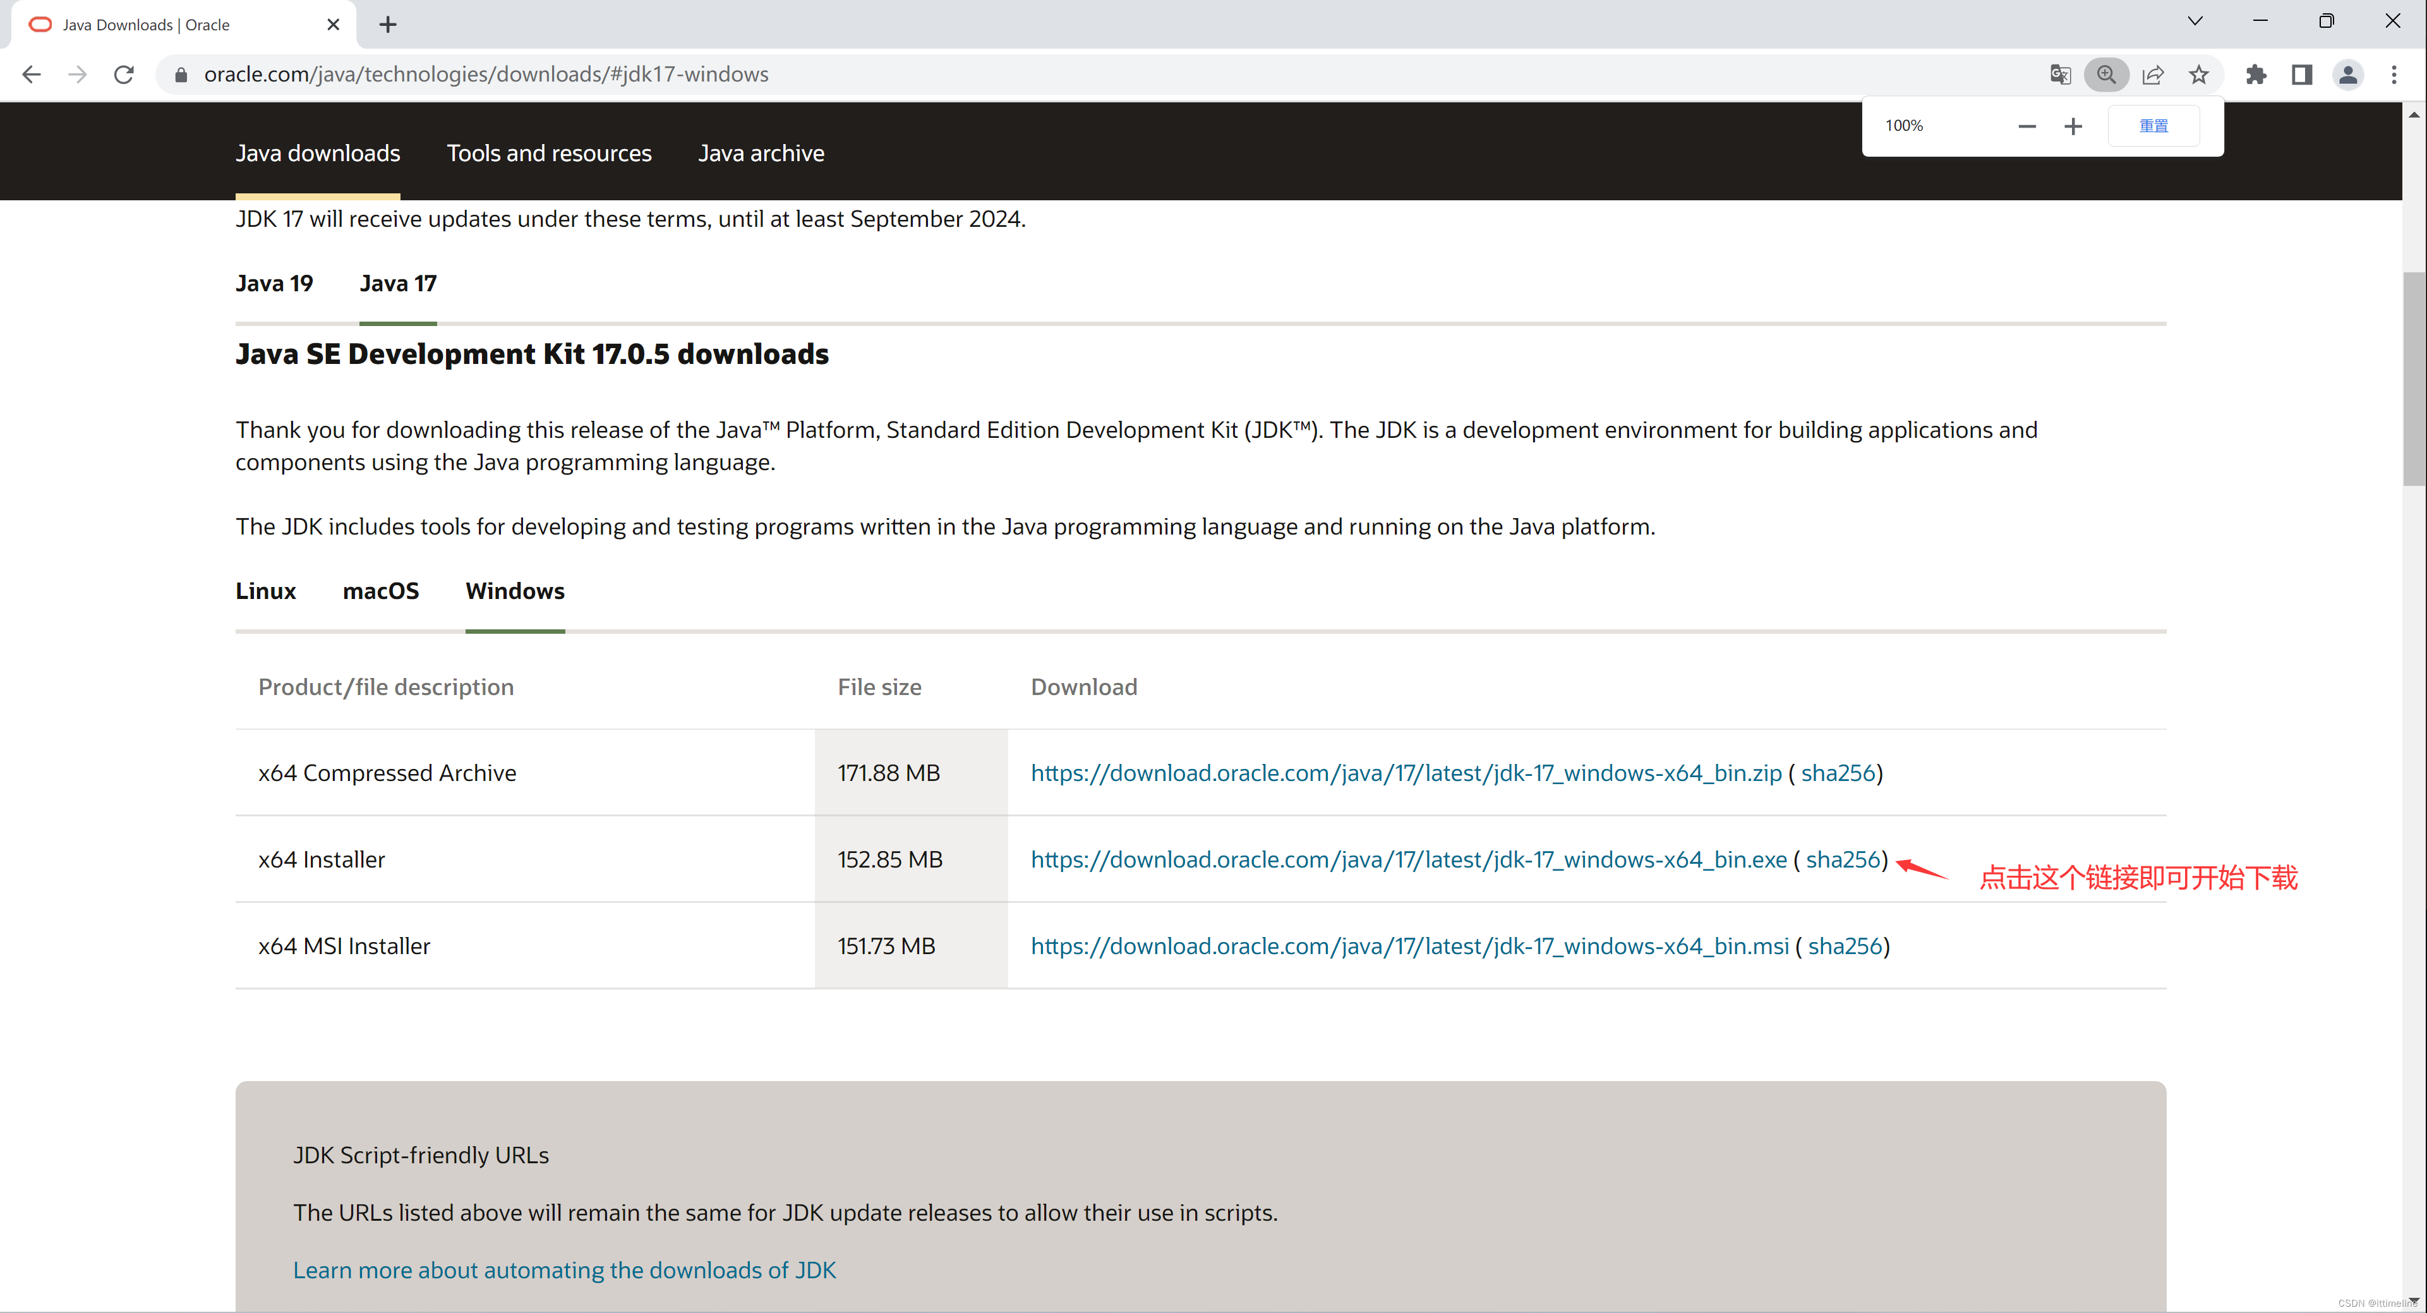Click the scrollbar up arrow

tap(2414, 114)
